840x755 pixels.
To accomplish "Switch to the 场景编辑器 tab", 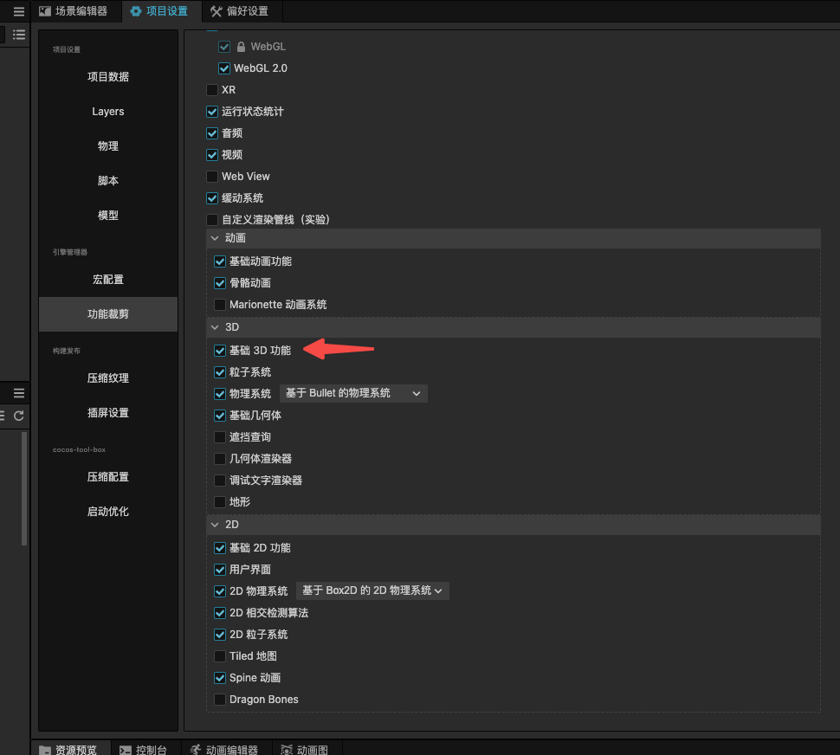I will (x=76, y=11).
